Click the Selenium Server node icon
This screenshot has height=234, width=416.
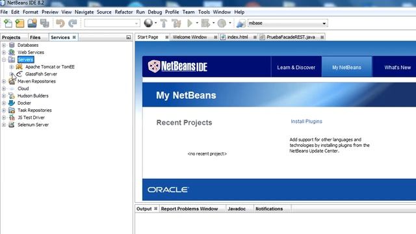(12, 125)
